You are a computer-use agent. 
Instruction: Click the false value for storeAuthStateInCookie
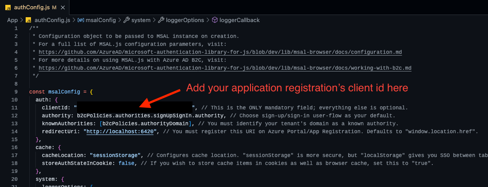pyautogui.click(x=127, y=163)
